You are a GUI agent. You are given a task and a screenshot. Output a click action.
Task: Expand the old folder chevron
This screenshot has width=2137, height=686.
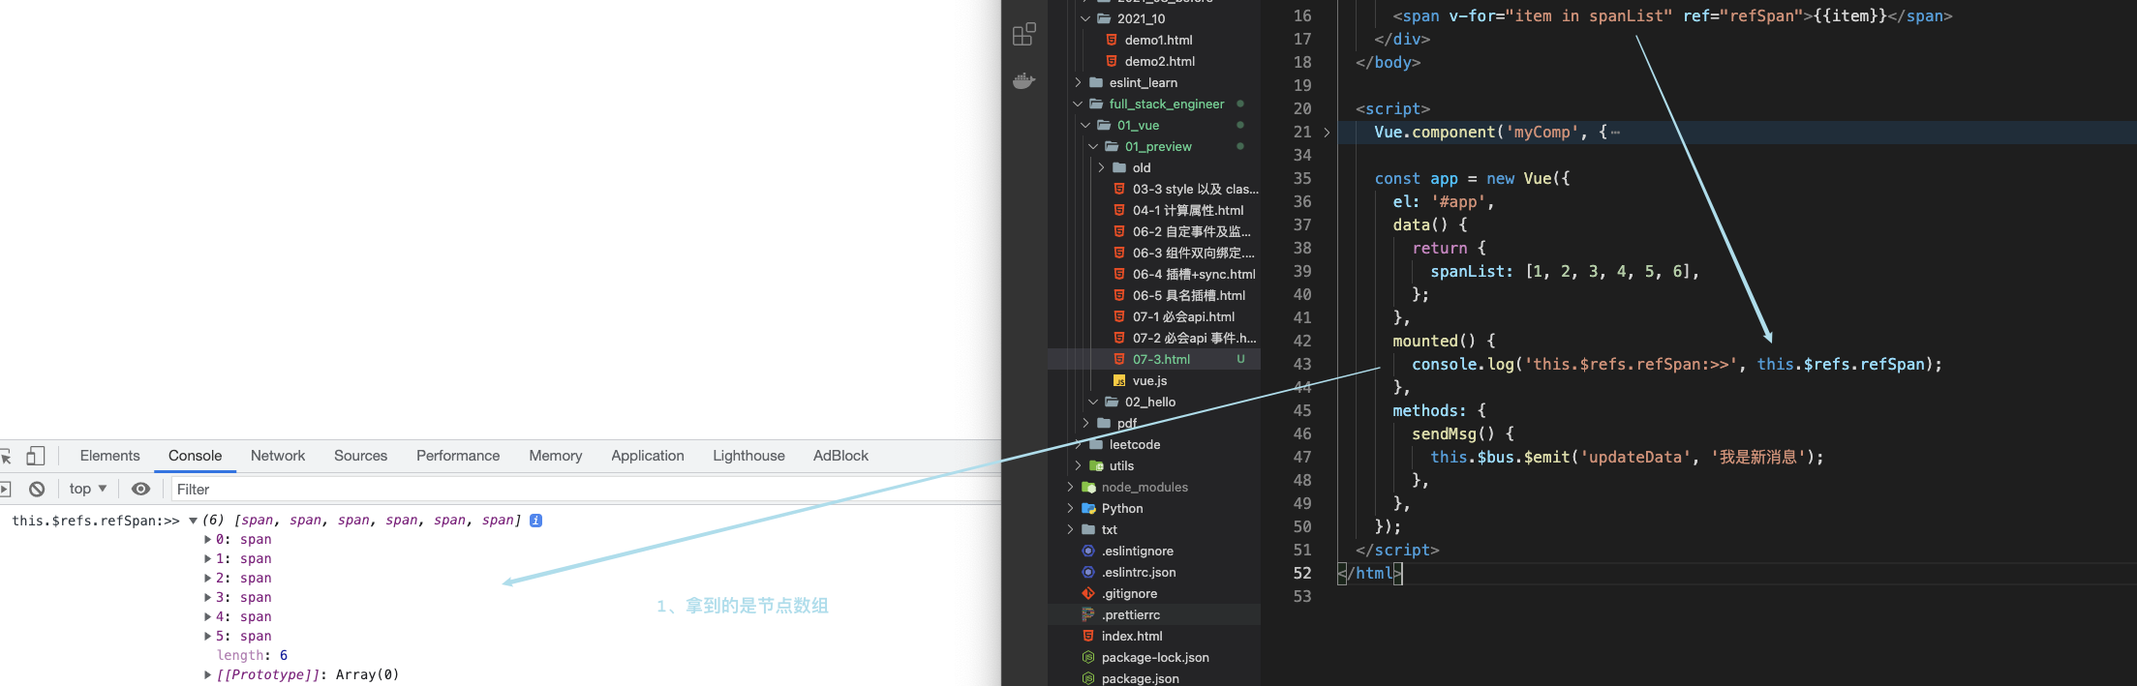1101,167
